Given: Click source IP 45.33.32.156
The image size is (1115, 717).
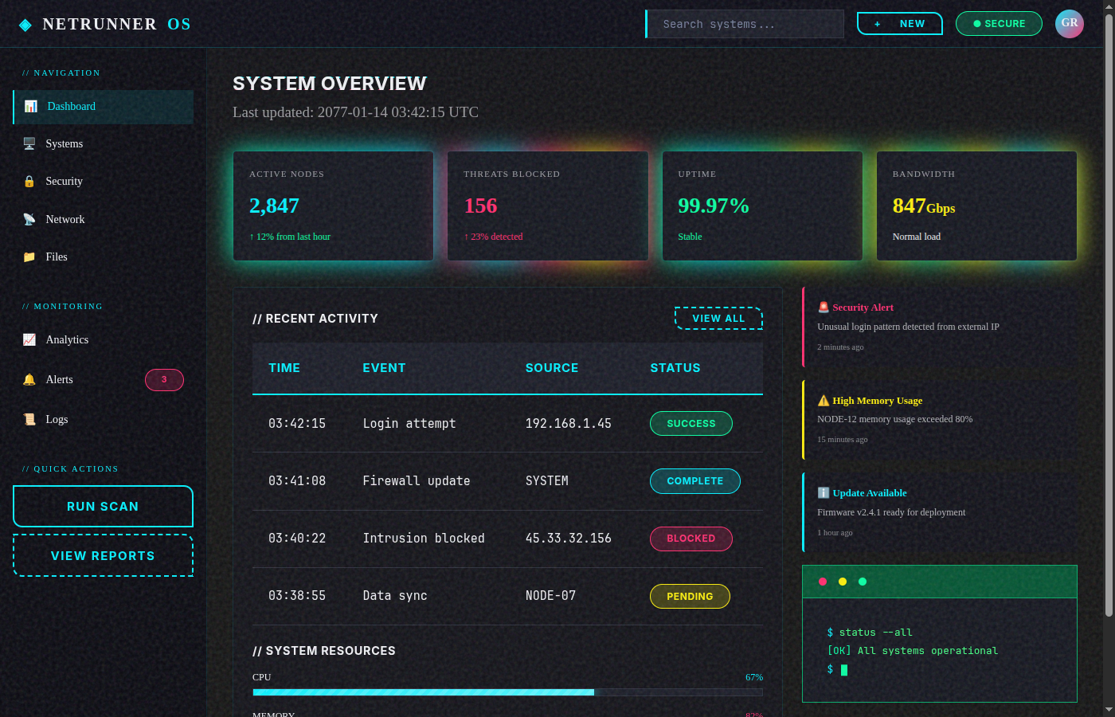Looking at the screenshot, I should coord(569,539).
